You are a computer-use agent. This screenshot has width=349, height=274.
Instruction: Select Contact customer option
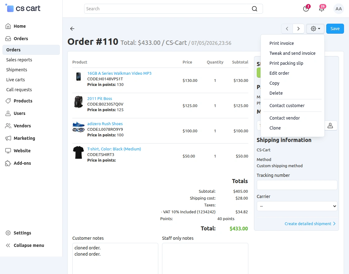pos(287,106)
